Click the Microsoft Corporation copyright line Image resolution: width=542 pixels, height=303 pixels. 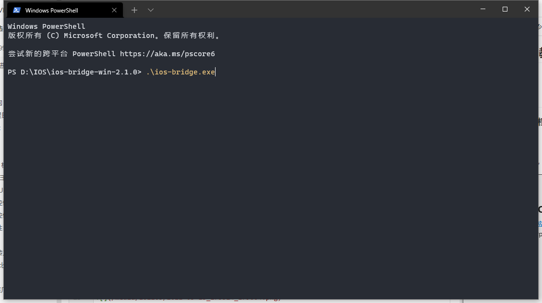114,35
